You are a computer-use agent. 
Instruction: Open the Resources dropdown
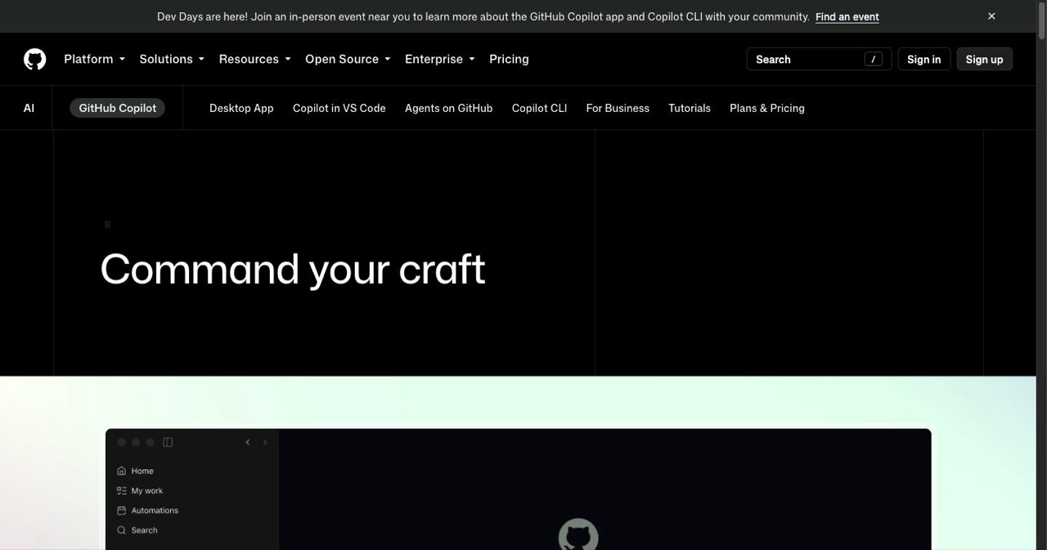(254, 59)
